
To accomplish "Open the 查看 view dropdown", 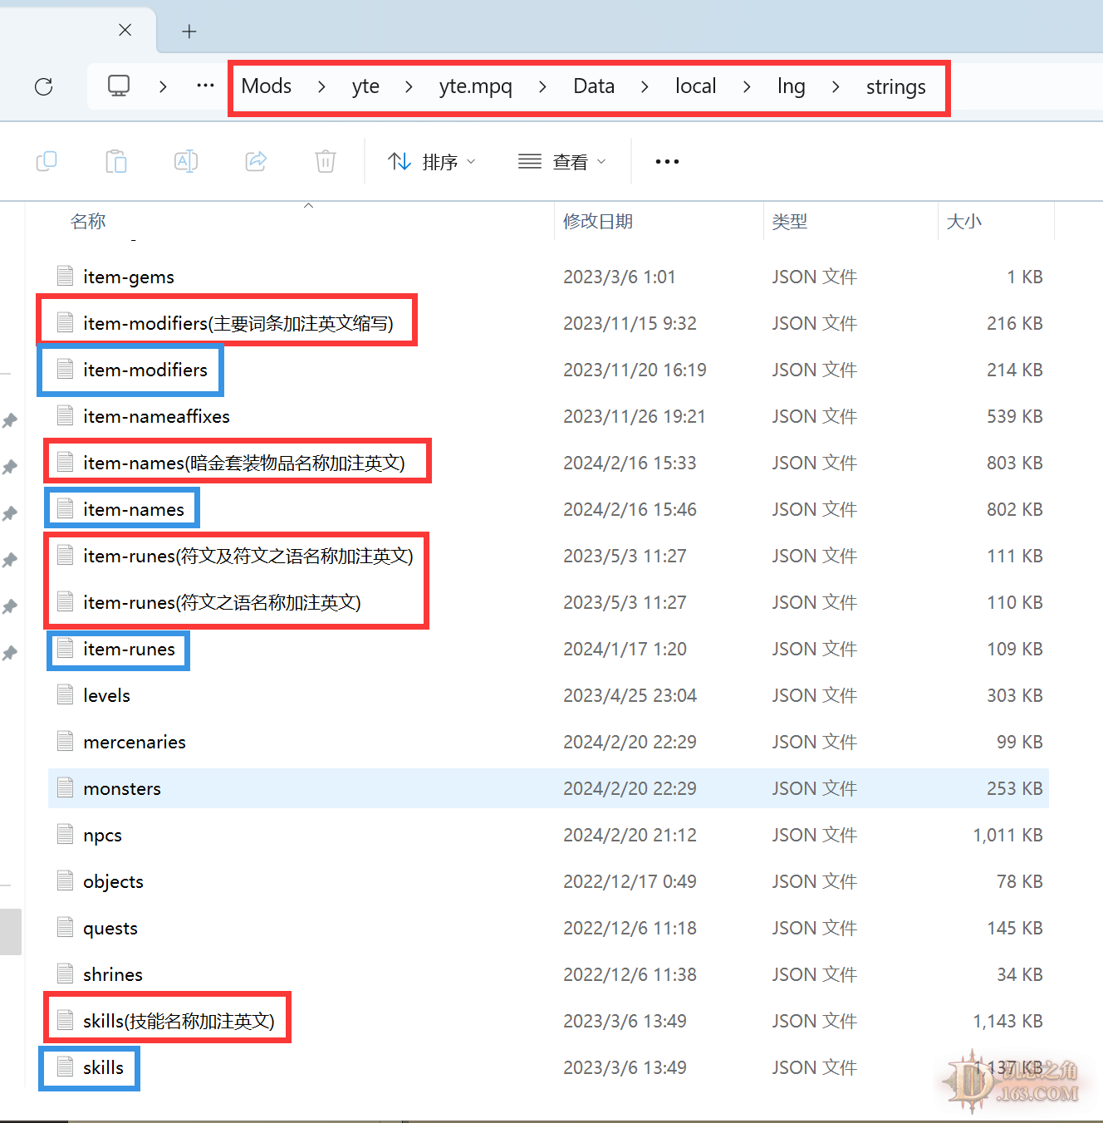I will [x=562, y=162].
